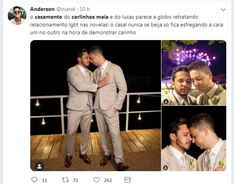Open the photo with purple fireworks
This screenshot has height=184, width=234.
point(194,73)
